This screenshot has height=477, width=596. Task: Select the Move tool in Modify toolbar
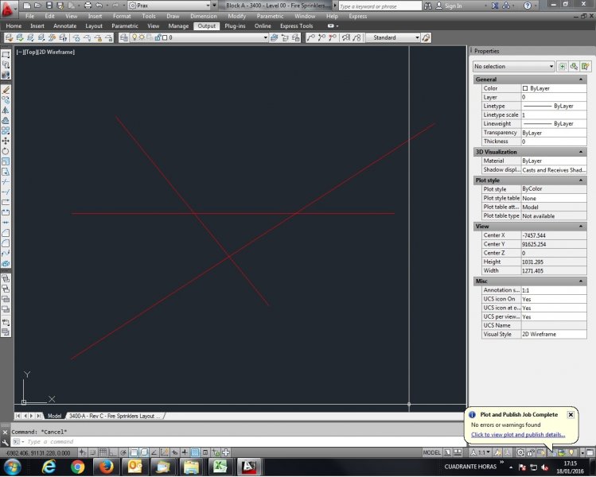tap(6, 141)
